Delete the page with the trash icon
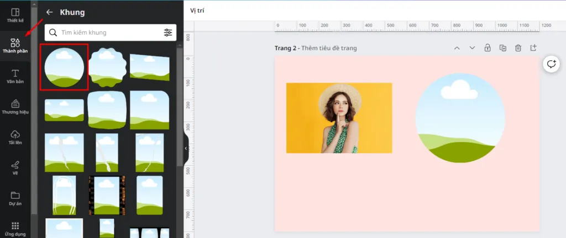 coord(518,48)
